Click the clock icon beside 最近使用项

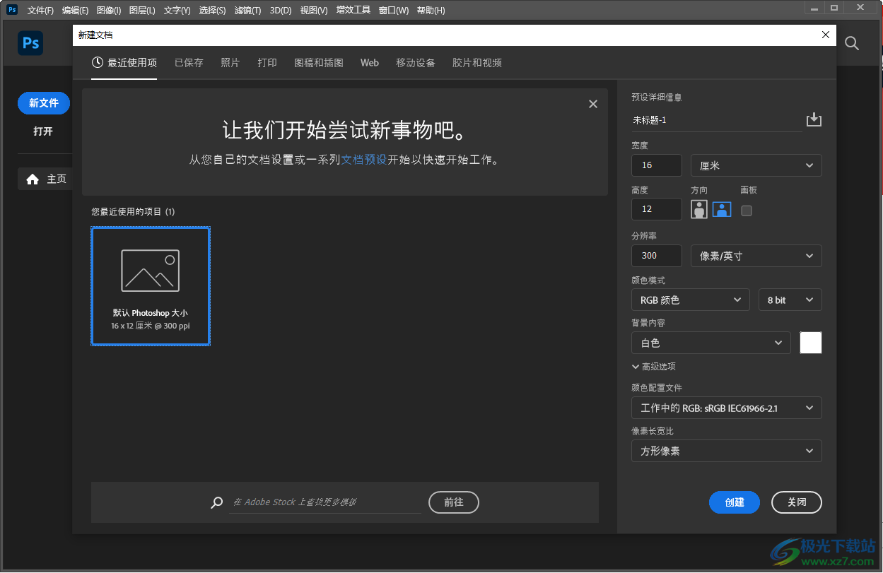pyautogui.click(x=97, y=62)
